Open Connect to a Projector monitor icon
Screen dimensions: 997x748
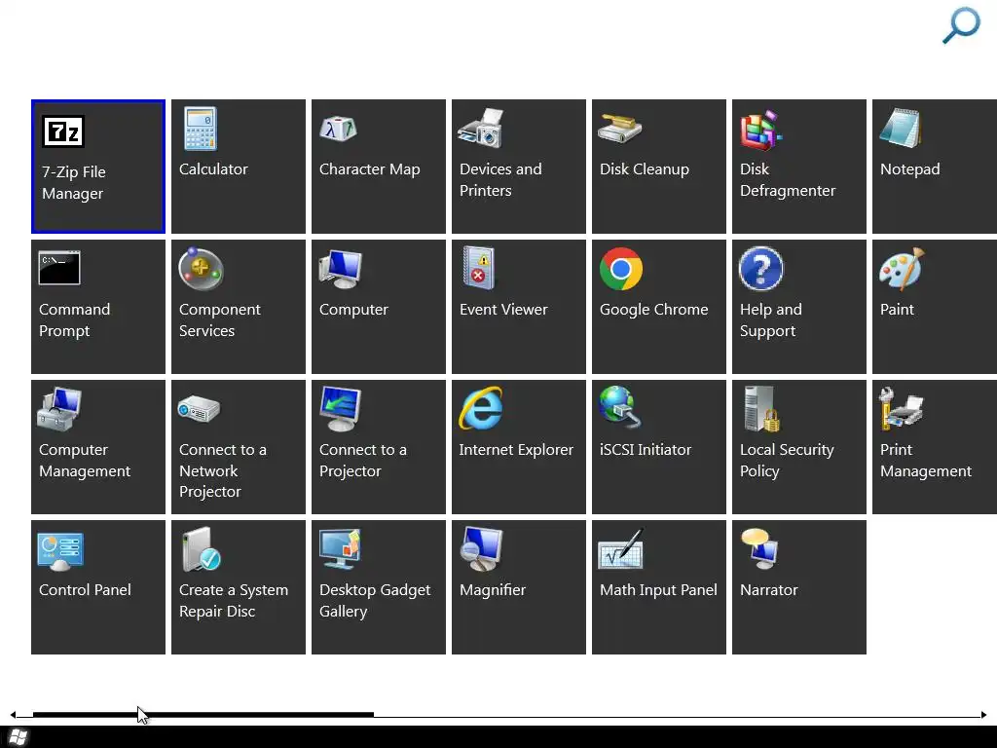pos(340,410)
